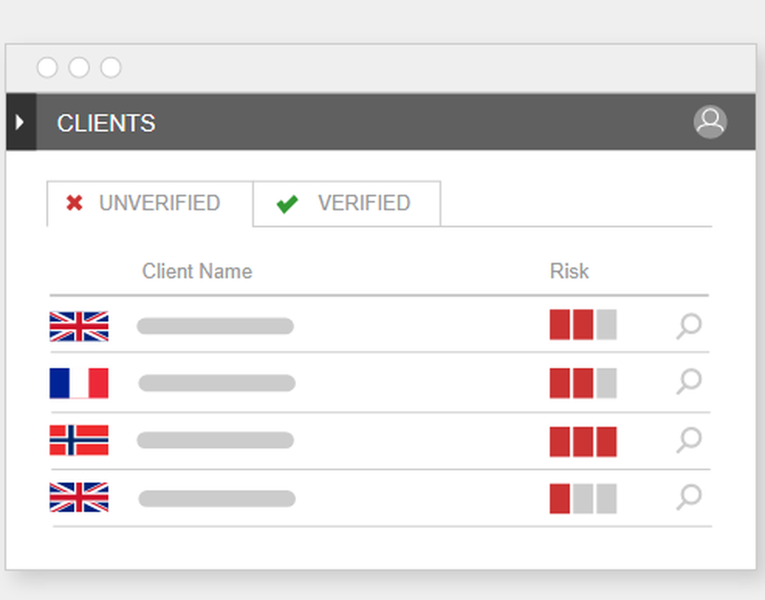Open the user profile avatar icon

coord(710,122)
